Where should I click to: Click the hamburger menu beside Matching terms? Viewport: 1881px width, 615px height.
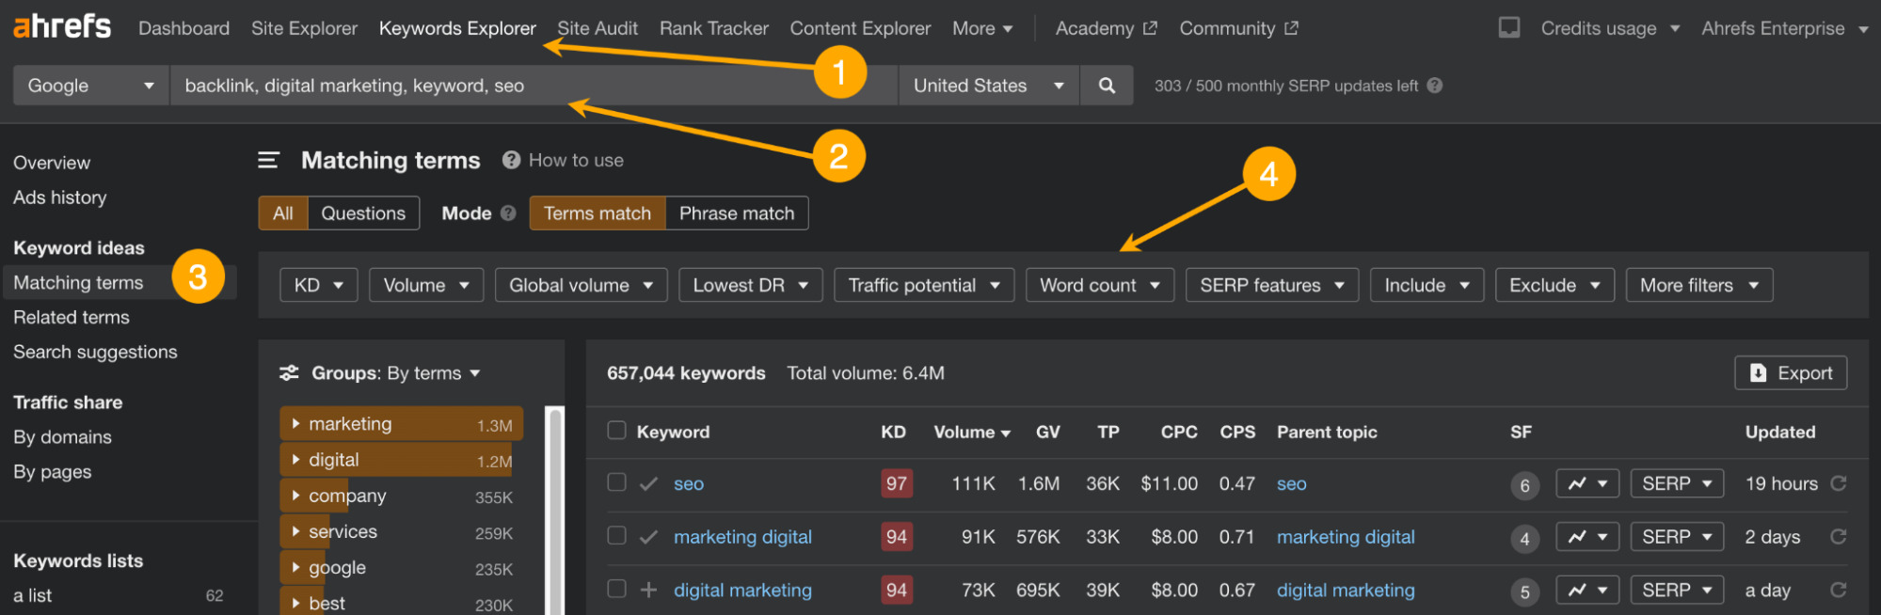(x=268, y=161)
